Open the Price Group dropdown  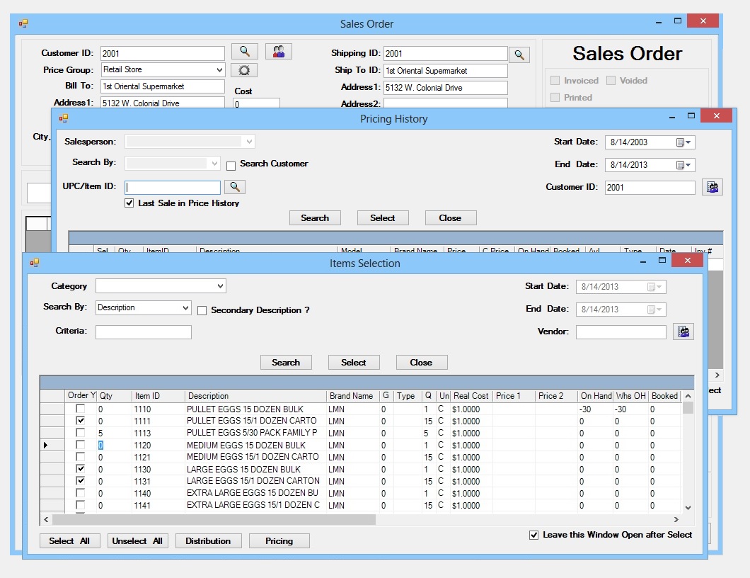coord(219,70)
